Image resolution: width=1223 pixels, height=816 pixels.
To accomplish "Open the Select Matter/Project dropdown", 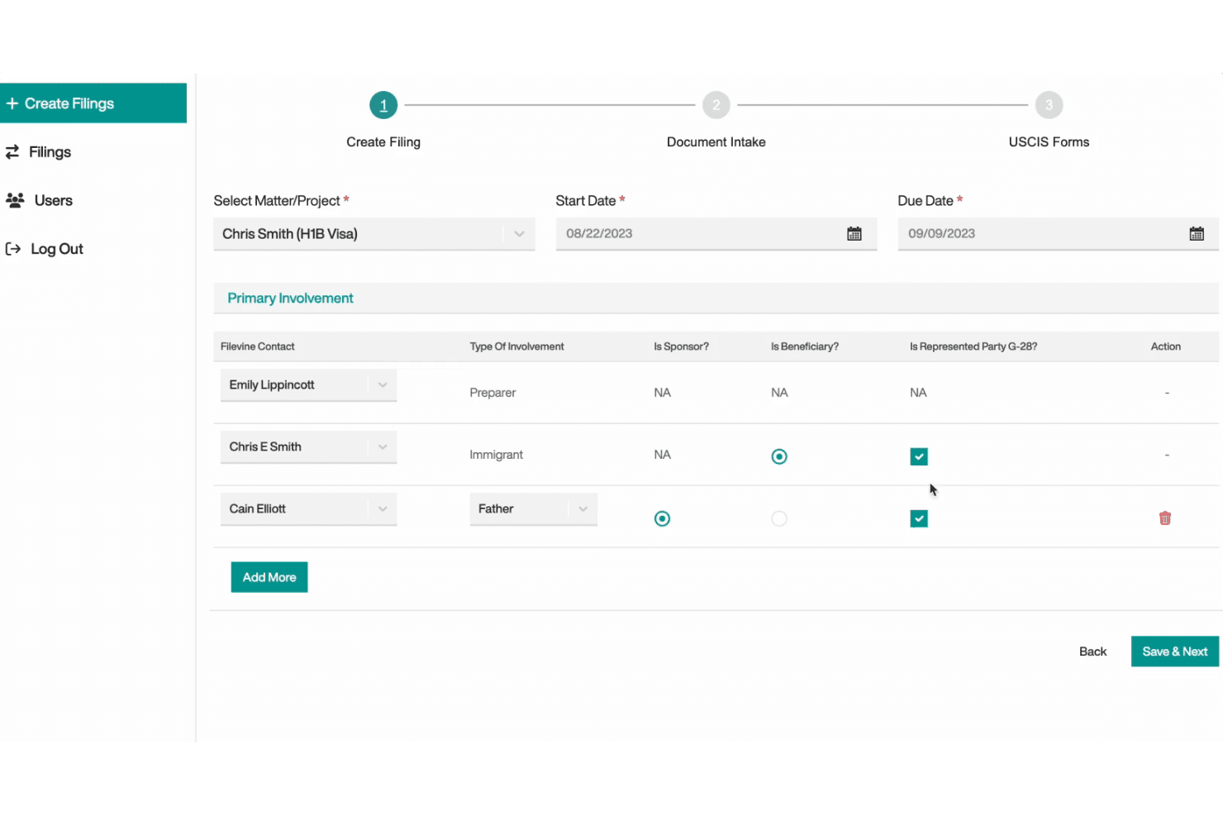I will (x=374, y=234).
